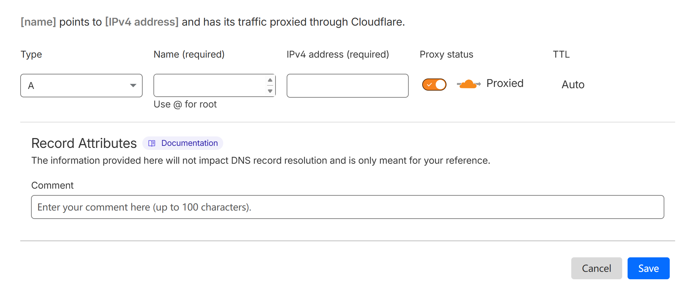Click the down arrow in Name field
This screenshot has height=288, width=693.
tap(270, 91)
